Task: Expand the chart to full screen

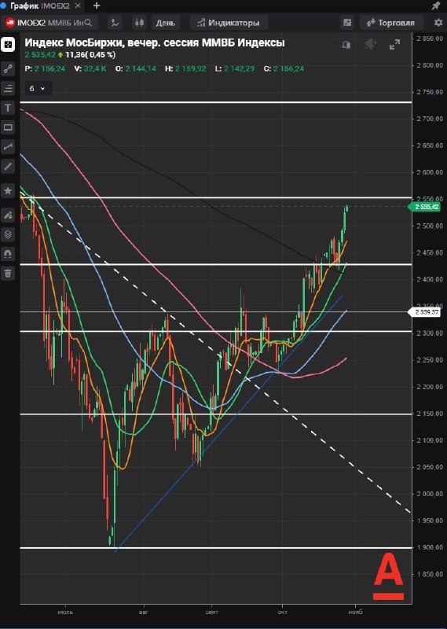Action: pos(394,45)
